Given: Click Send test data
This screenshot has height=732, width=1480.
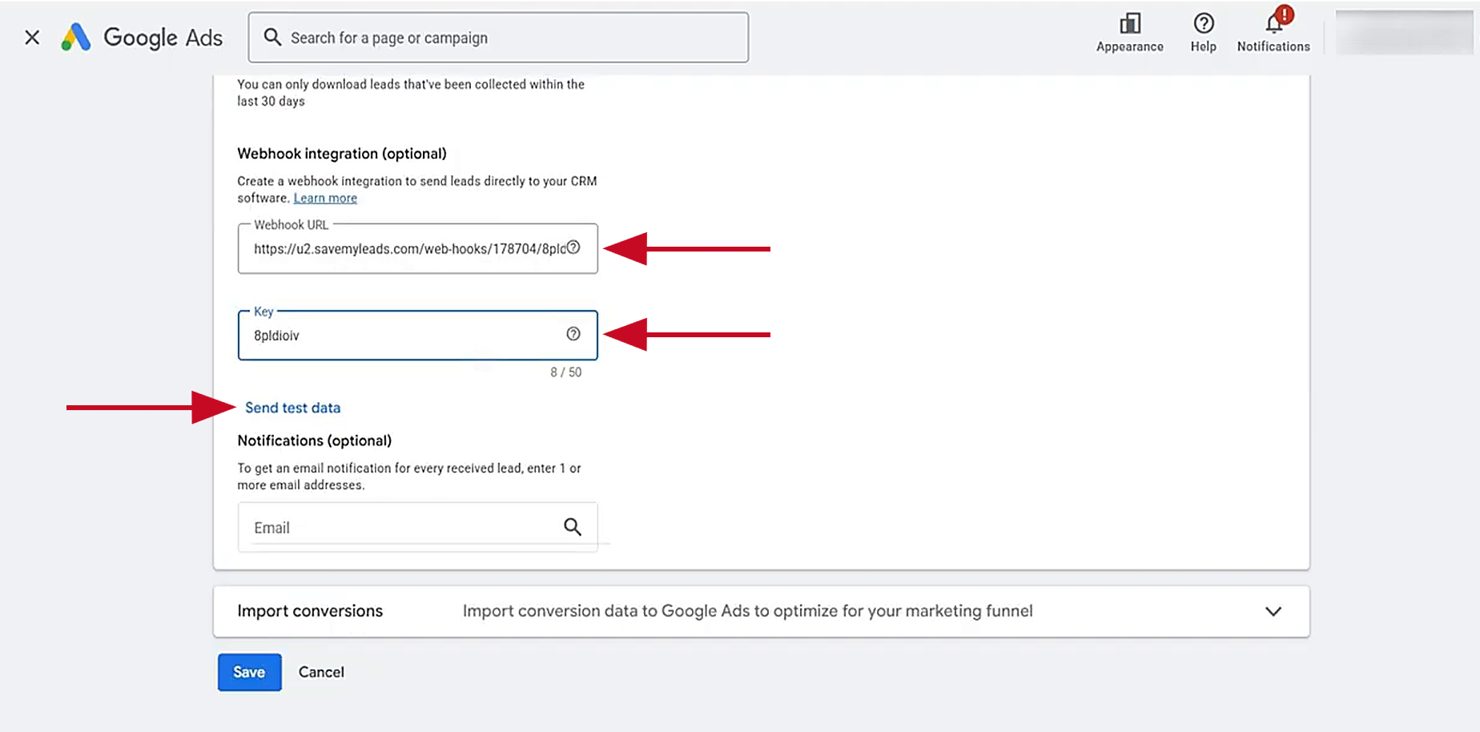Looking at the screenshot, I should (292, 408).
